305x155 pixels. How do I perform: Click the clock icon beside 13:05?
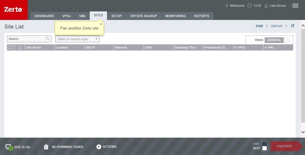click(249, 6)
